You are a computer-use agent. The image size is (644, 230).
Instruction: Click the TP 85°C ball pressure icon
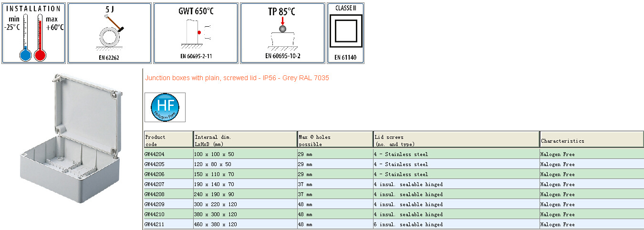click(282, 33)
